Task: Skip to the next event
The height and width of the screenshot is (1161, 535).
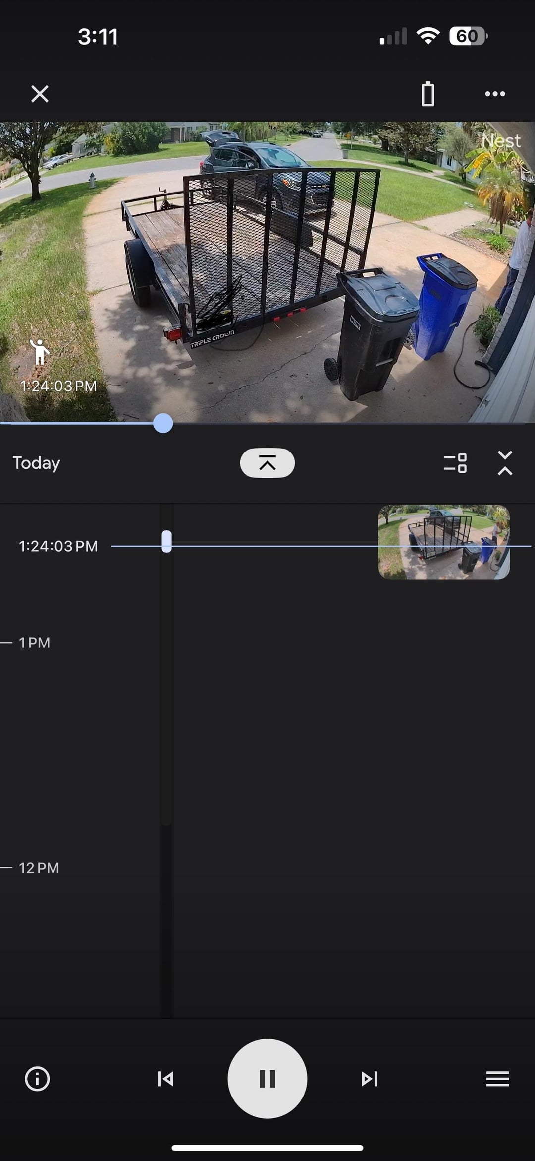Action: [x=369, y=1079]
